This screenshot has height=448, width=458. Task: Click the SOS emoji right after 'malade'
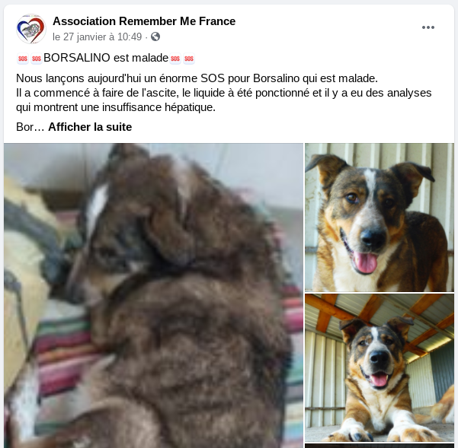pyautogui.click(x=175, y=59)
